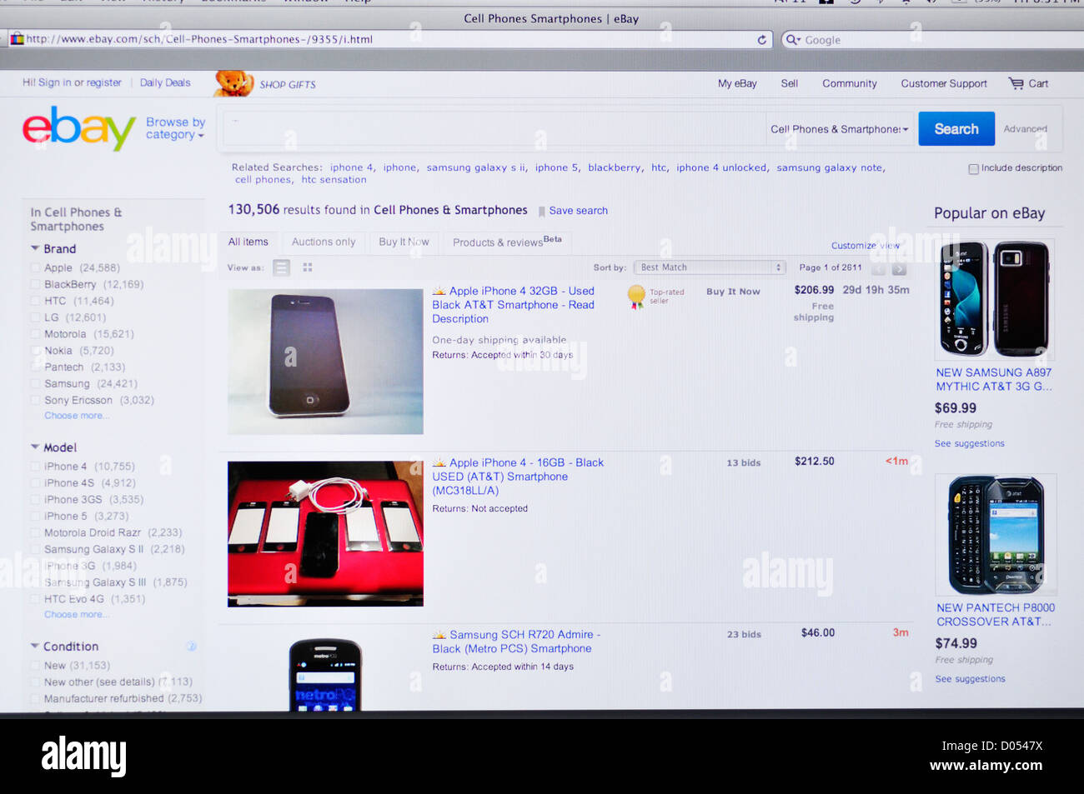The image size is (1084, 794).
Task: Open the Browse by category dropdown
Action: pyautogui.click(x=175, y=128)
